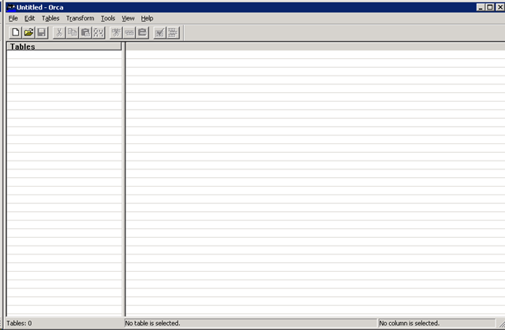
Task: Open the Edit menu
Action: pos(29,18)
